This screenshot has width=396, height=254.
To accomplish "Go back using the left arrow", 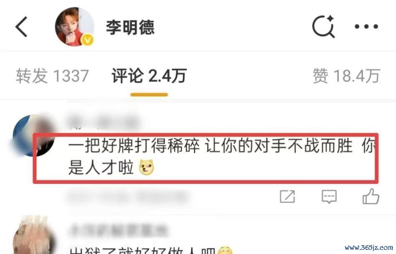I will [21, 27].
